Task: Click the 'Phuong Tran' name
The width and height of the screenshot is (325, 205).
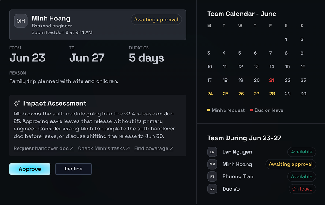Action: point(238,176)
